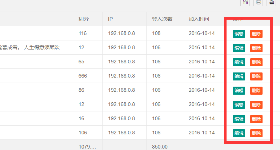Delete the row with 16 points

click(256, 119)
